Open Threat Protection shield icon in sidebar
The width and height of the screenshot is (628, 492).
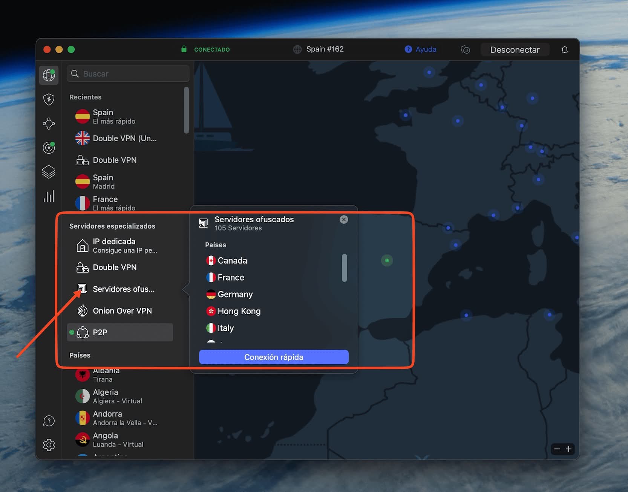49,99
